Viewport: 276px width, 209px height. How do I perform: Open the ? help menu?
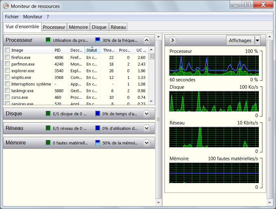pyautogui.click(x=48, y=17)
